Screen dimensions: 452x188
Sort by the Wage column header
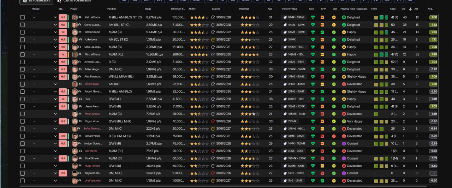(x=148, y=9)
